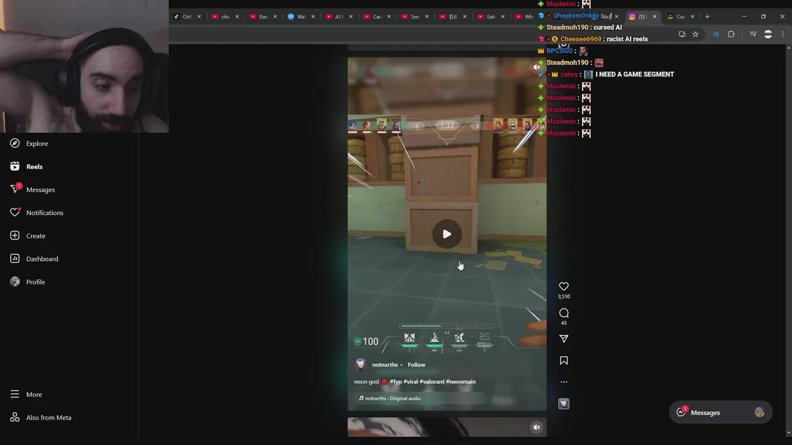Open the notnxrths username link
The height and width of the screenshot is (445, 792).
[385, 365]
